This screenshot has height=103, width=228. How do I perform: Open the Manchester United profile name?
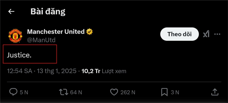click(x=56, y=31)
